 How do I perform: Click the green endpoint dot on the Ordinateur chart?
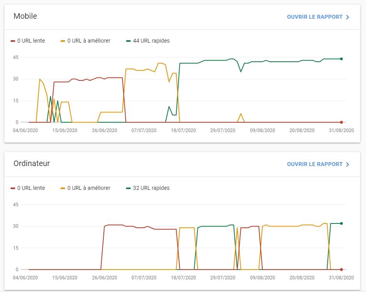[x=341, y=223]
